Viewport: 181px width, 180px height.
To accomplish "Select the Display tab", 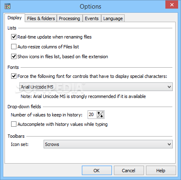I will pyautogui.click(x=14, y=18).
